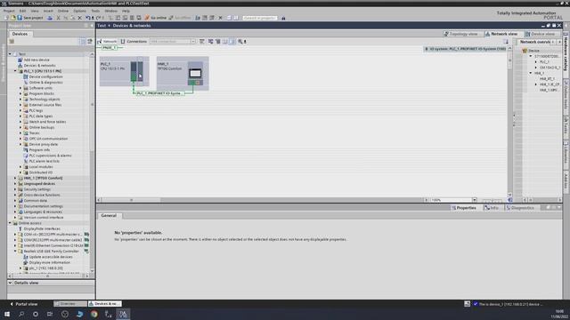Click the OPC UA communication icon
The height and width of the screenshot is (320, 570).
[26, 139]
